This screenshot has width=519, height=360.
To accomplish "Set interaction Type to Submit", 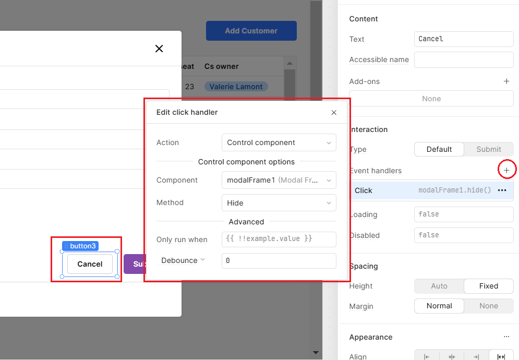I will click(x=489, y=149).
